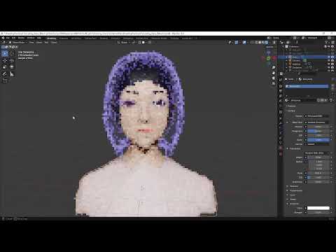Click the material name field
The image size is (336, 252).
(302, 100)
